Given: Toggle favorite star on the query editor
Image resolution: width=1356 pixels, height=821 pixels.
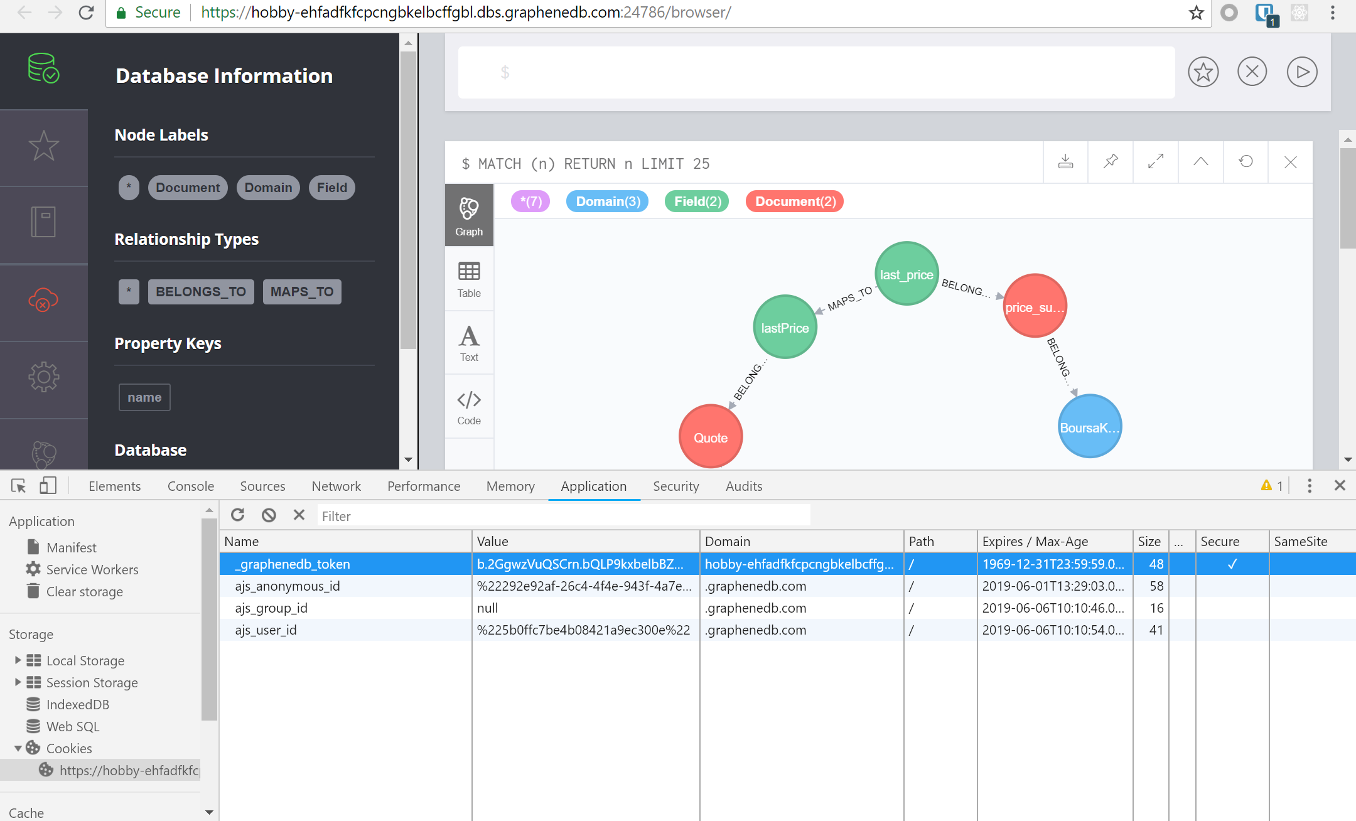Looking at the screenshot, I should point(1202,72).
